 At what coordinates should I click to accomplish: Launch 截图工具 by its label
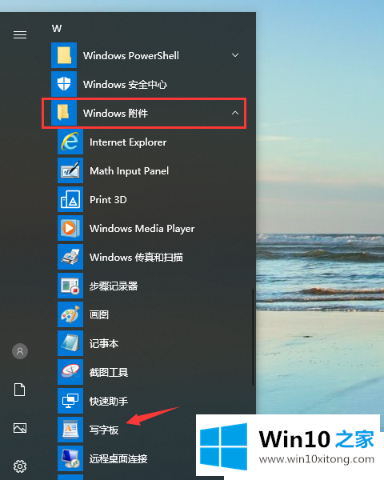pos(109,372)
